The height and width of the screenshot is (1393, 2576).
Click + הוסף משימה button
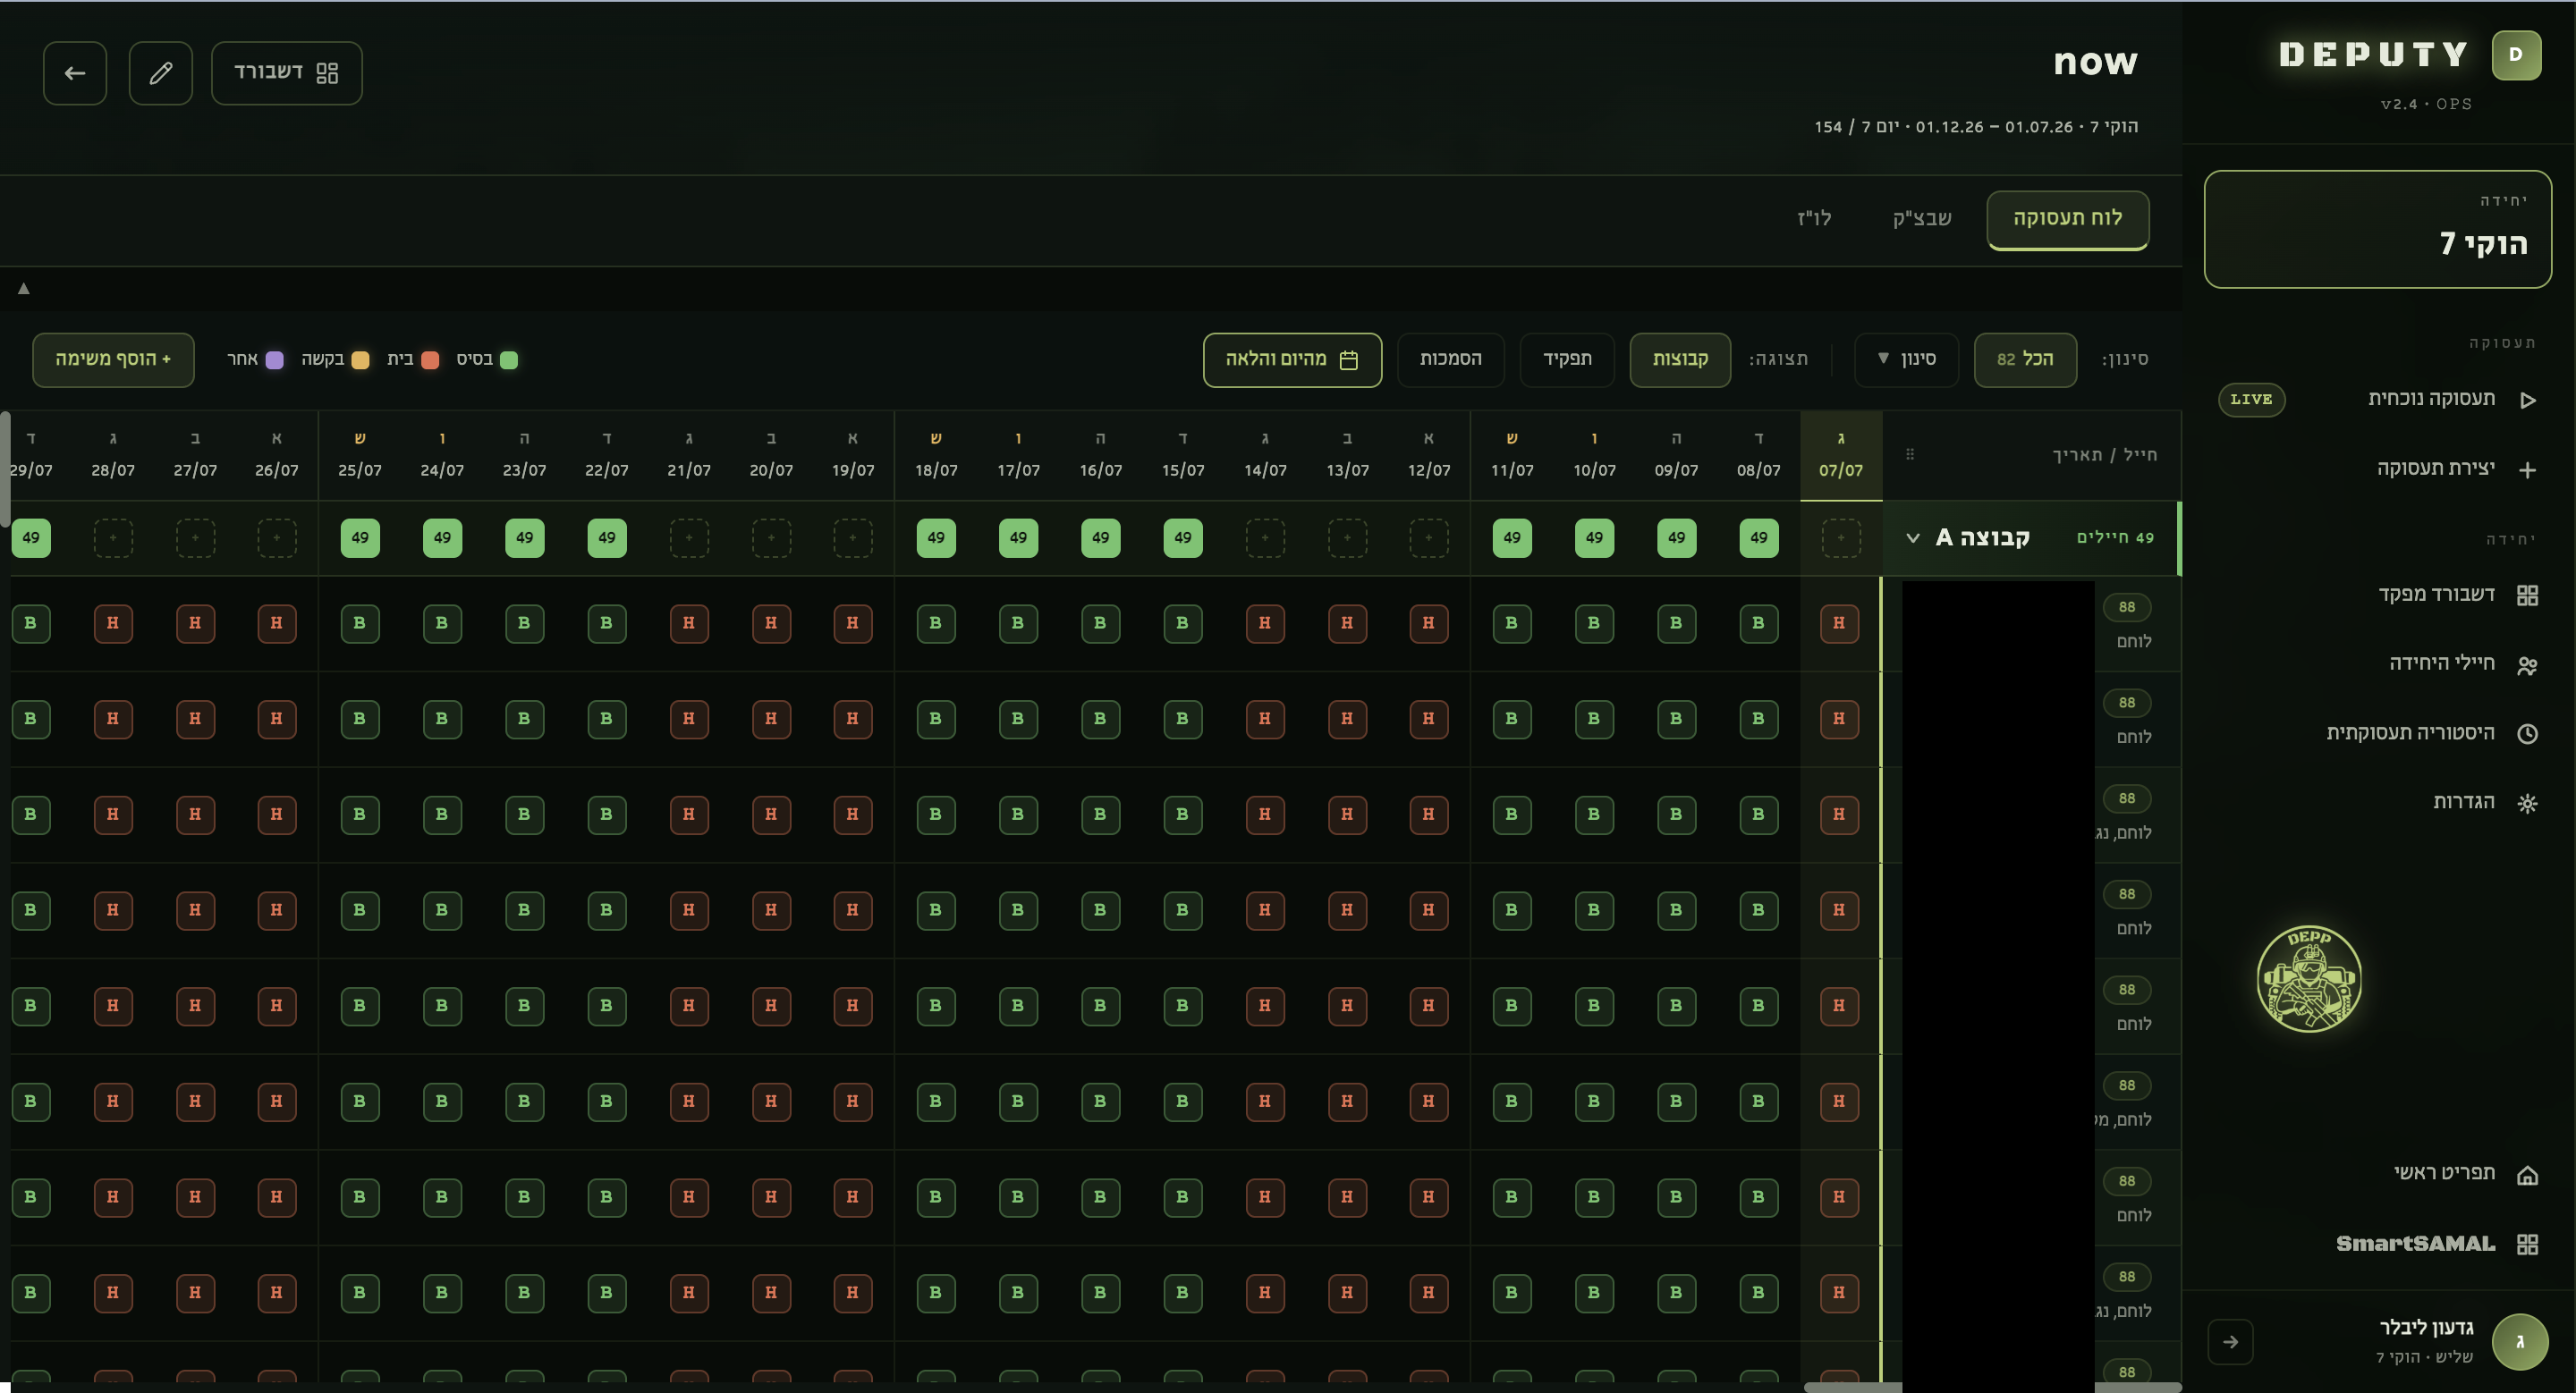(x=113, y=359)
